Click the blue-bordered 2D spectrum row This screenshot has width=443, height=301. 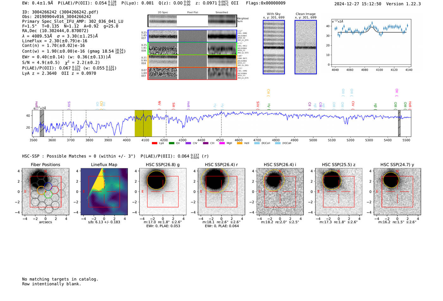[x=192, y=36]
